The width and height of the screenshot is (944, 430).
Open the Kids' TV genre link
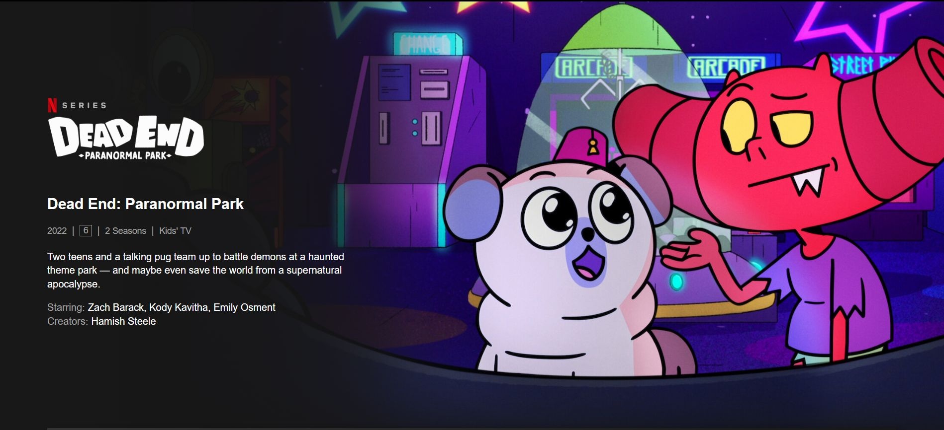175,231
